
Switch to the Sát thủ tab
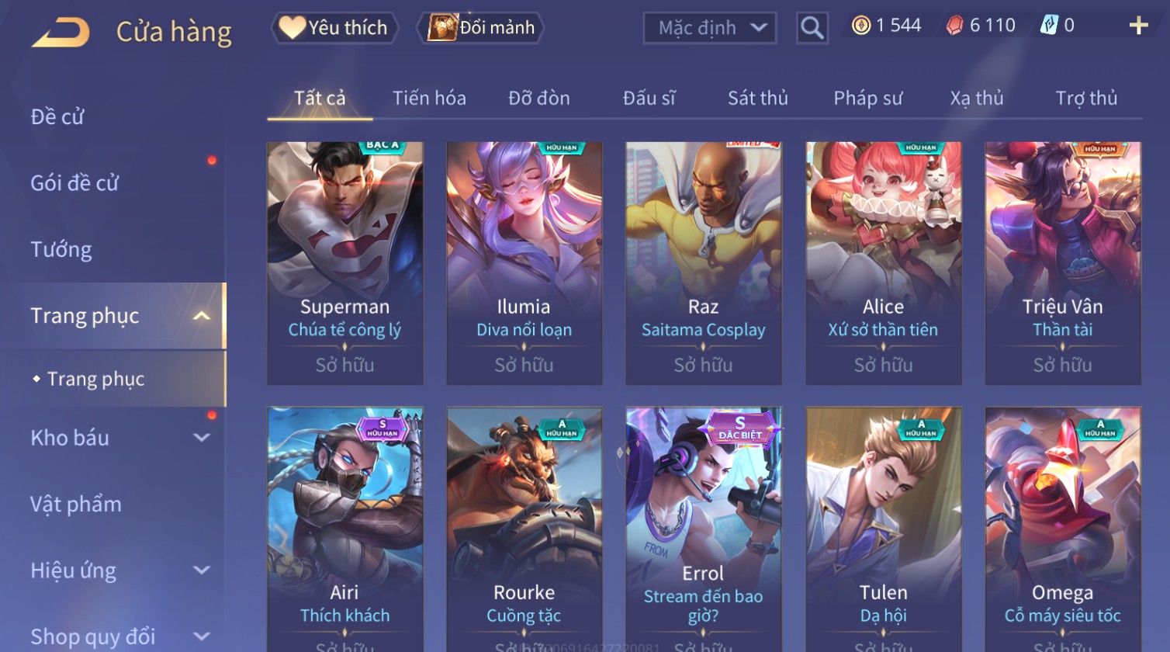click(757, 99)
